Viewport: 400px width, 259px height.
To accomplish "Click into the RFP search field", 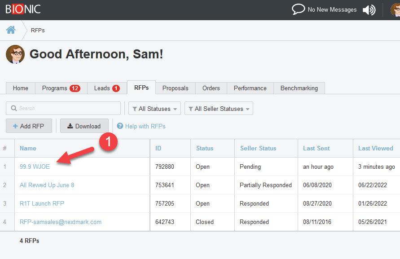I will click(x=63, y=108).
